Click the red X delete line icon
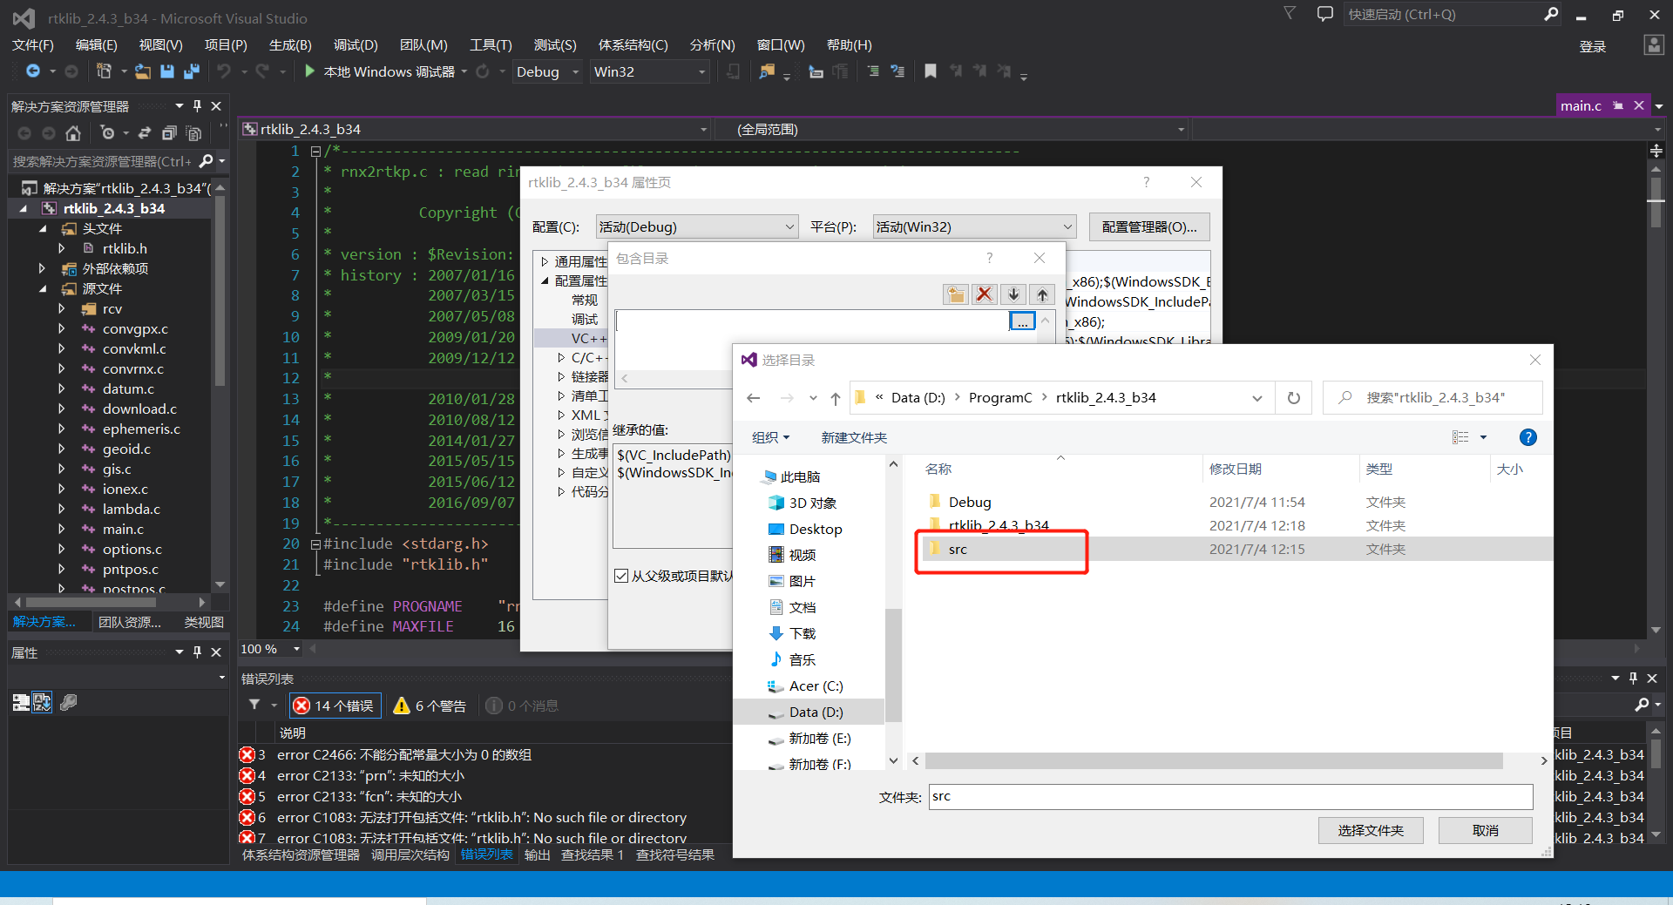Viewport: 1673px width, 905px height. [x=984, y=294]
